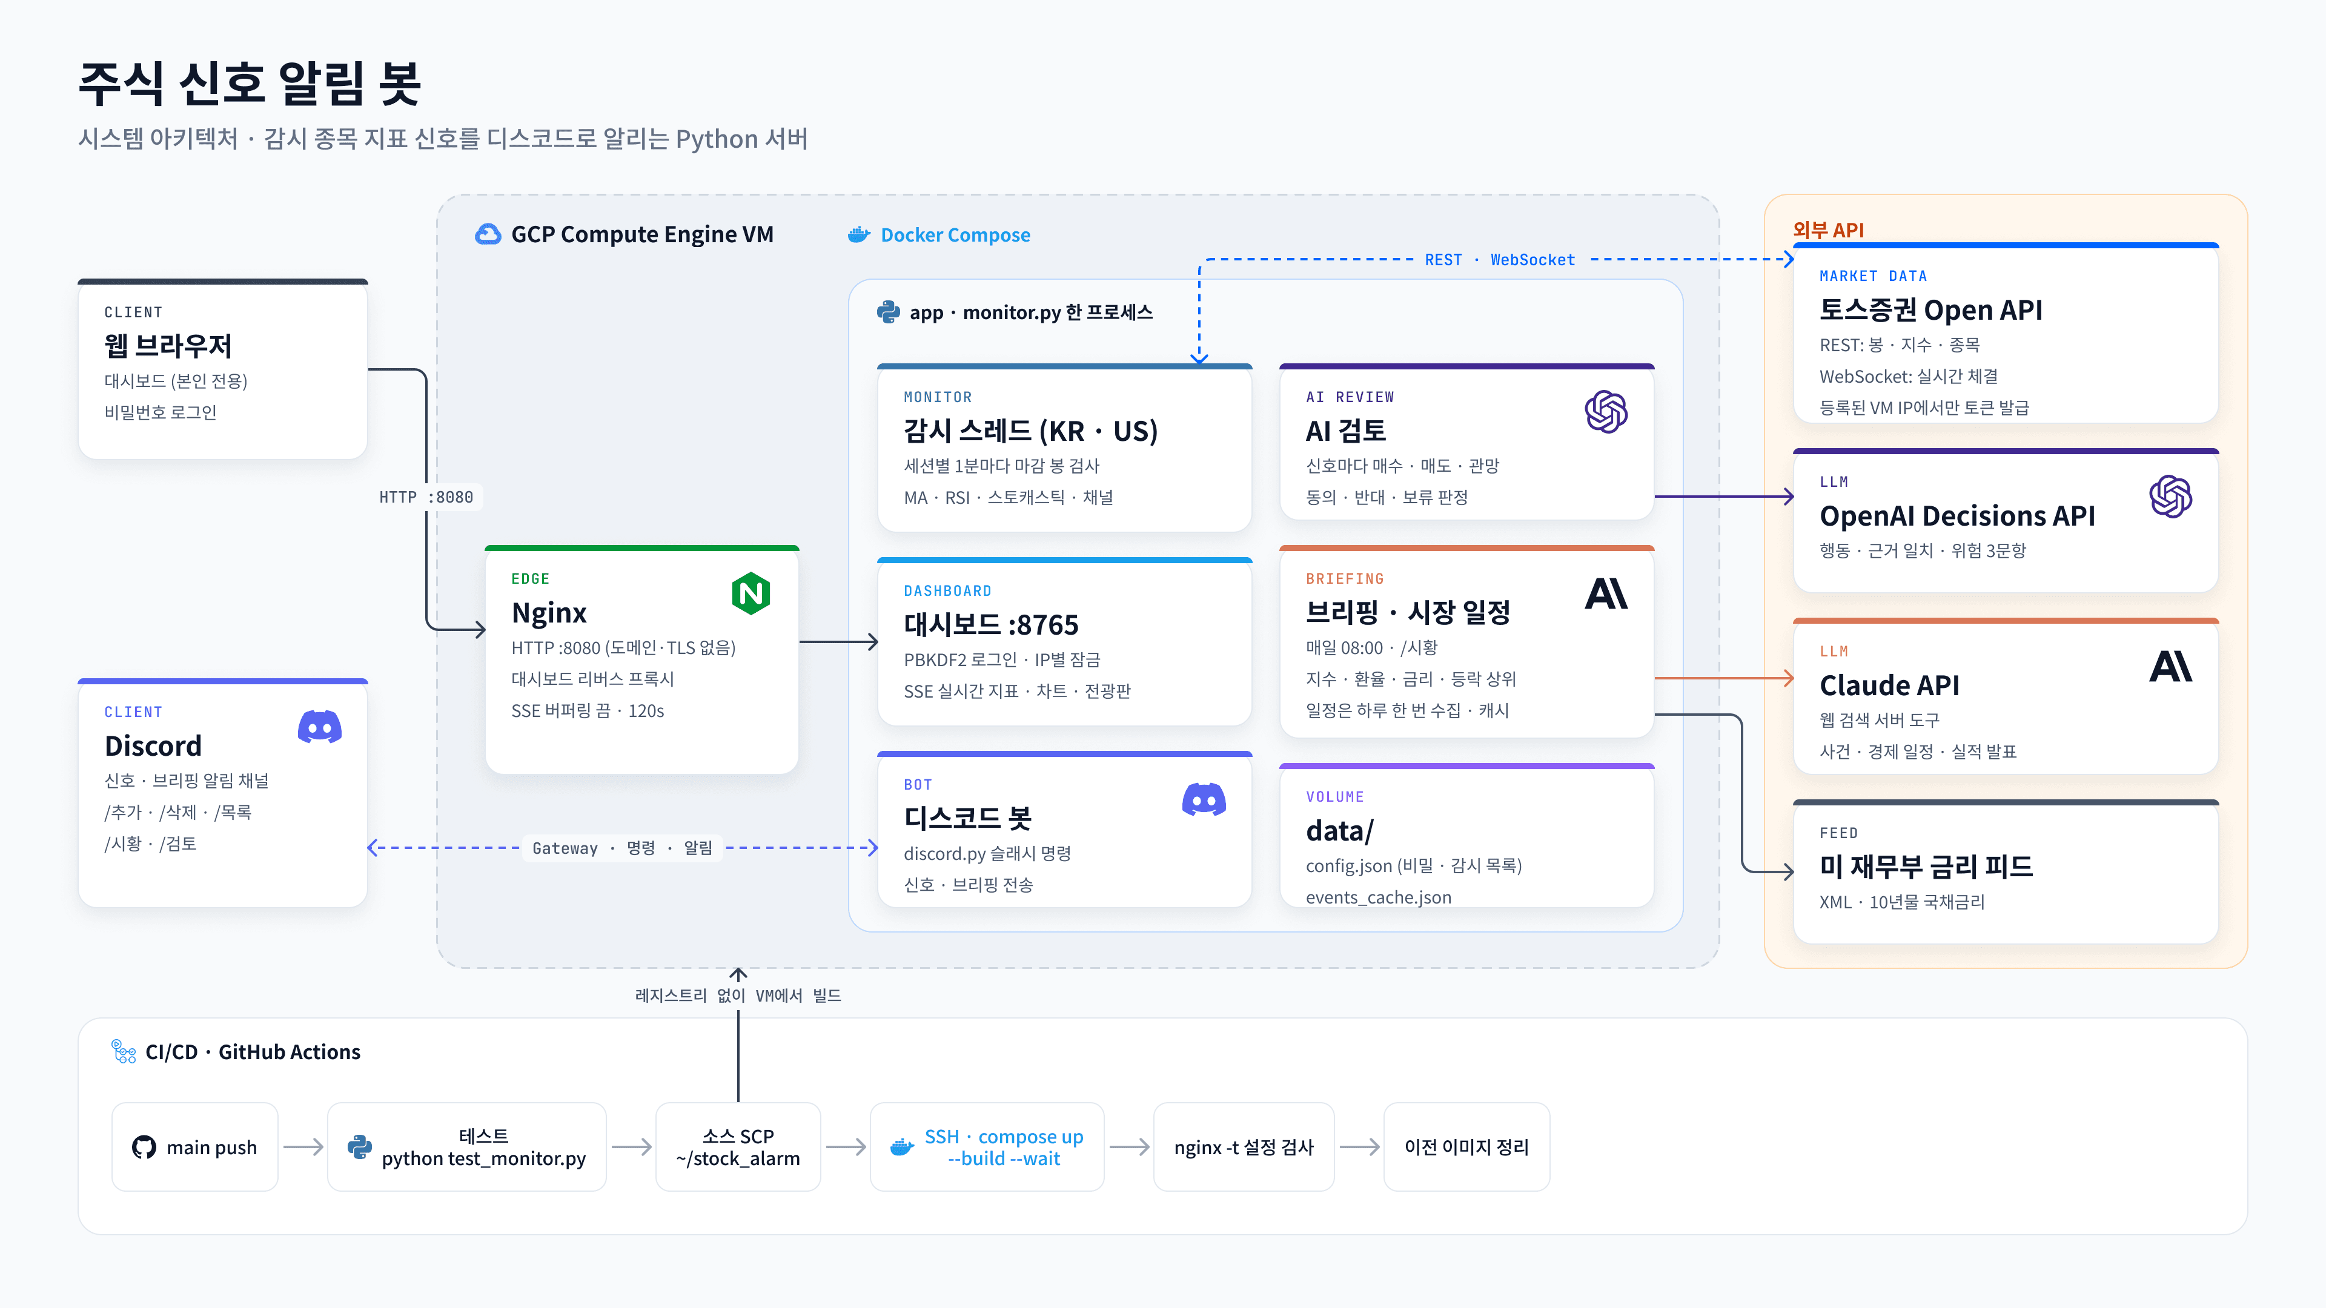
Task: Click the Discord logo in the 디스코드 봇 card
Action: (1204, 800)
